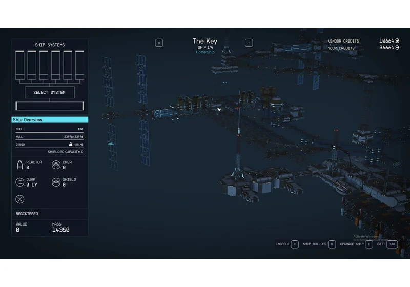Click the X key icon beside Inspect
This screenshot has height=287, width=410.
pyautogui.click(x=295, y=244)
